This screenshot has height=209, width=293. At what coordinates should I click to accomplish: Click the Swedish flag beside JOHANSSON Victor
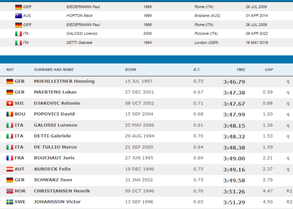coord(10,202)
